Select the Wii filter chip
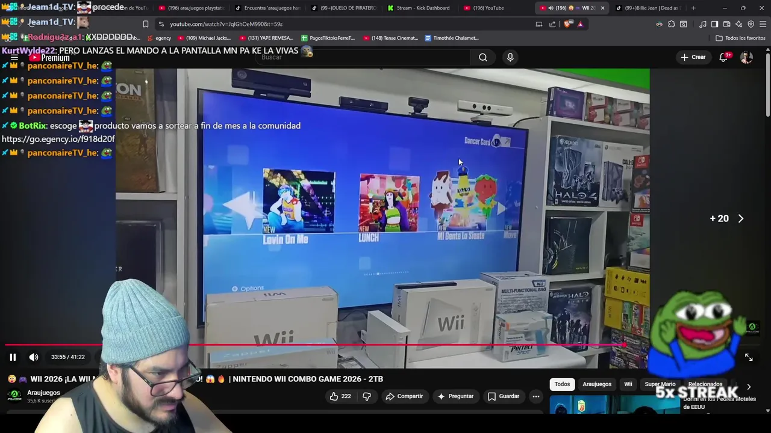This screenshot has width=771, height=433. coord(628,384)
